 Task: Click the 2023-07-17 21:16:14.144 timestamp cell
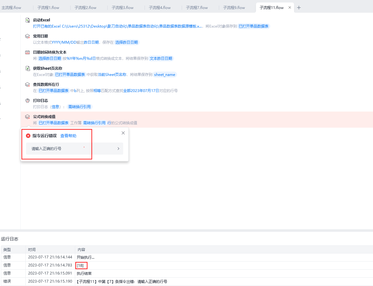tap(50, 257)
